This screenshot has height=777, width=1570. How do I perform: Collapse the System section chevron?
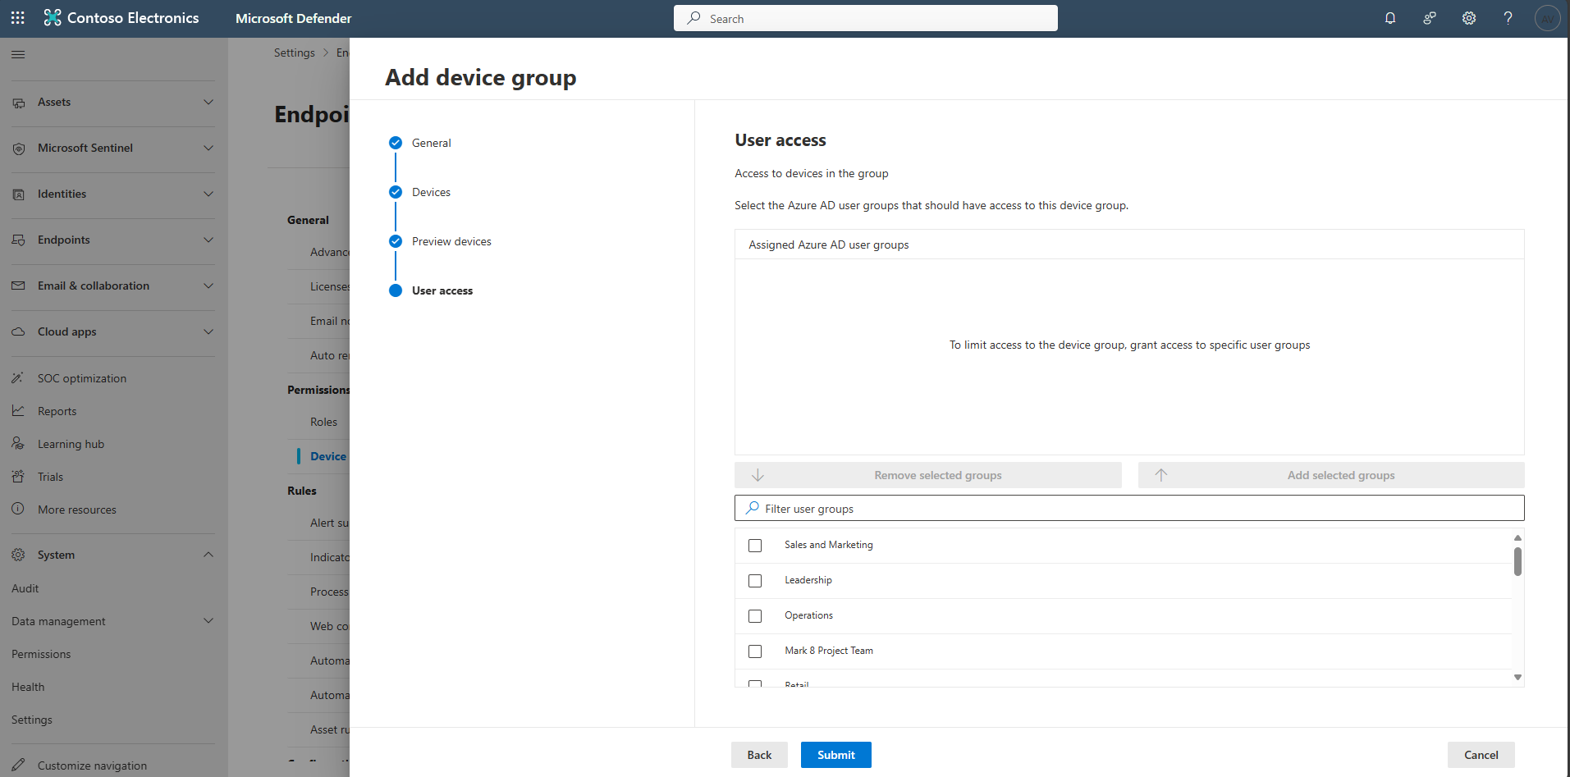click(x=208, y=555)
